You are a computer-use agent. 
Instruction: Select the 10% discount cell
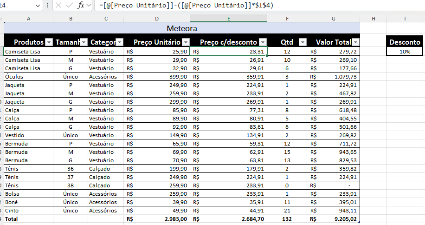pos(405,52)
